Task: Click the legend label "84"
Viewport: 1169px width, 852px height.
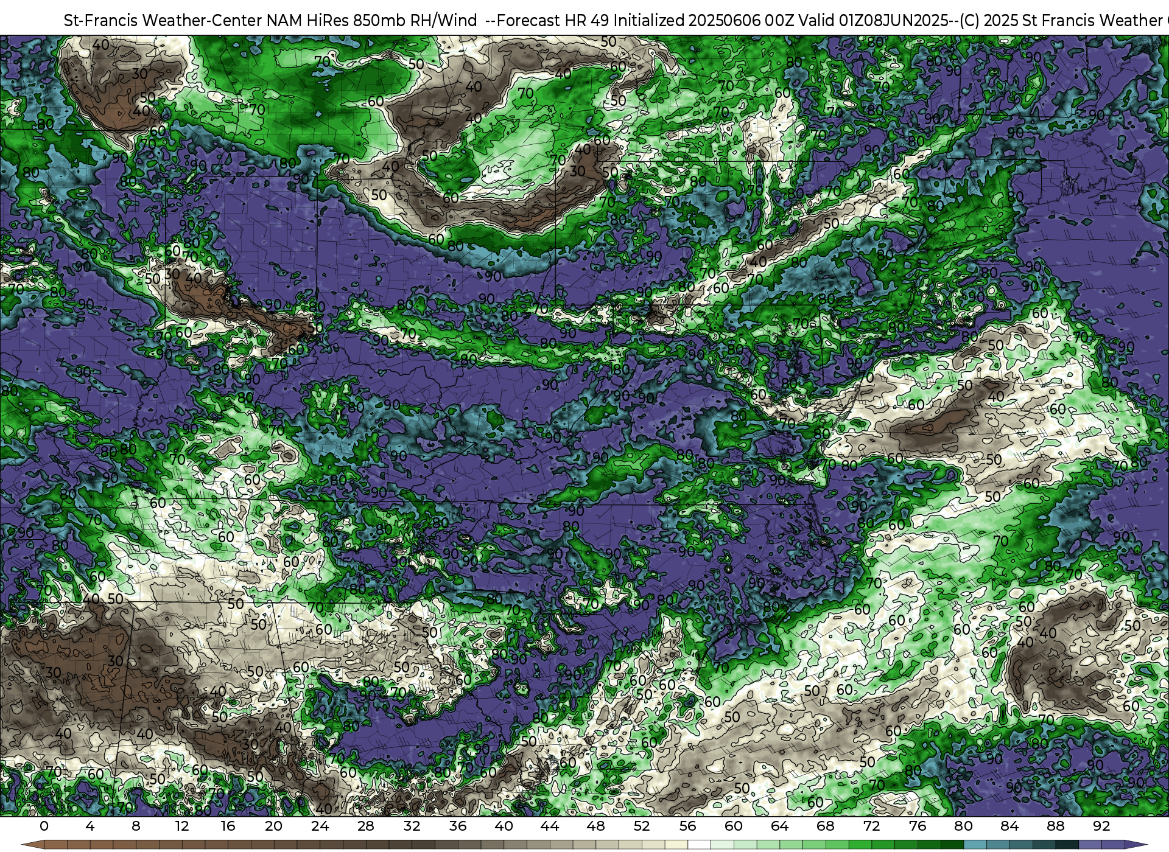Action: (x=1009, y=826)
